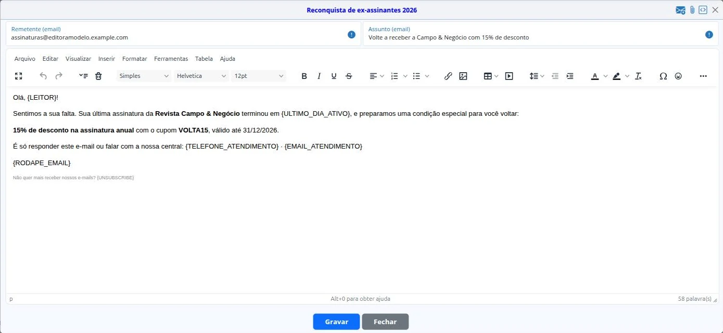Image resolution: width=723 pixels, height=333 pixels.
Task: Expand the highlight color palette chevron
Action: coord(627,76)
